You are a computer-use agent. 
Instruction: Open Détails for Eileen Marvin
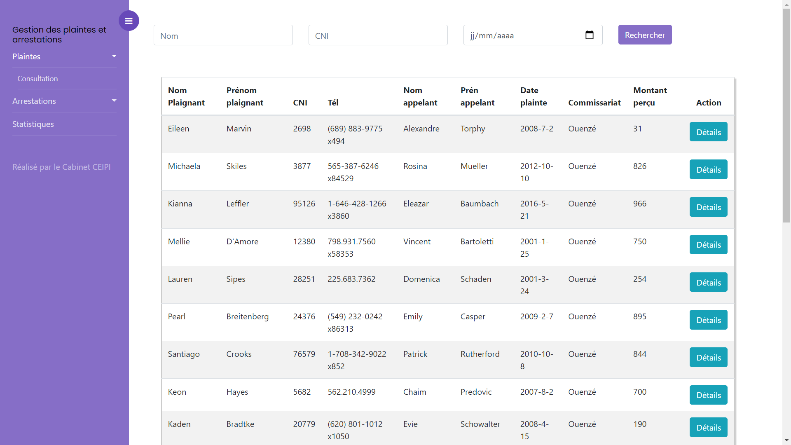[708, 132]
